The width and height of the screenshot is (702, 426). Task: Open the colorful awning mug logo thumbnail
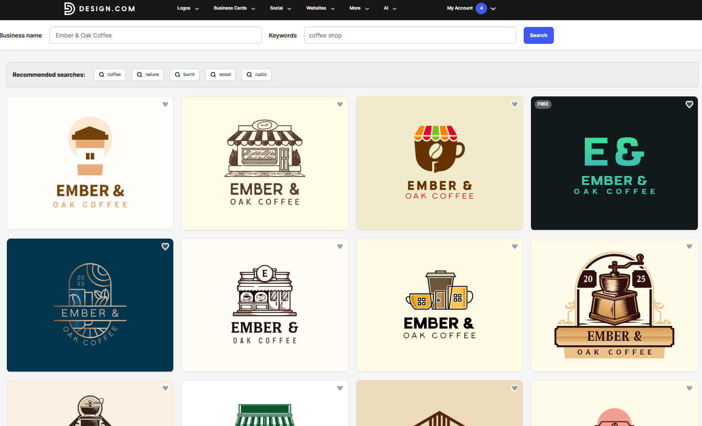coord(439,163)
